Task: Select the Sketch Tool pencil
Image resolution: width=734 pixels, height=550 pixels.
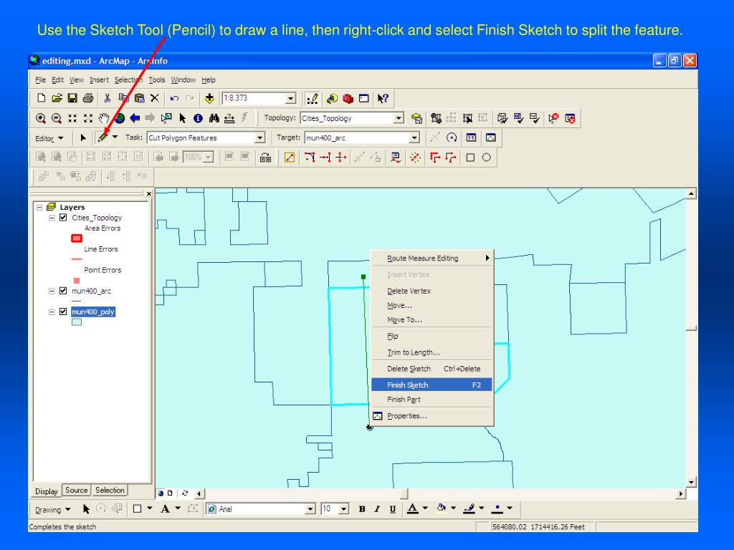Action: click(x=103, y=137)
